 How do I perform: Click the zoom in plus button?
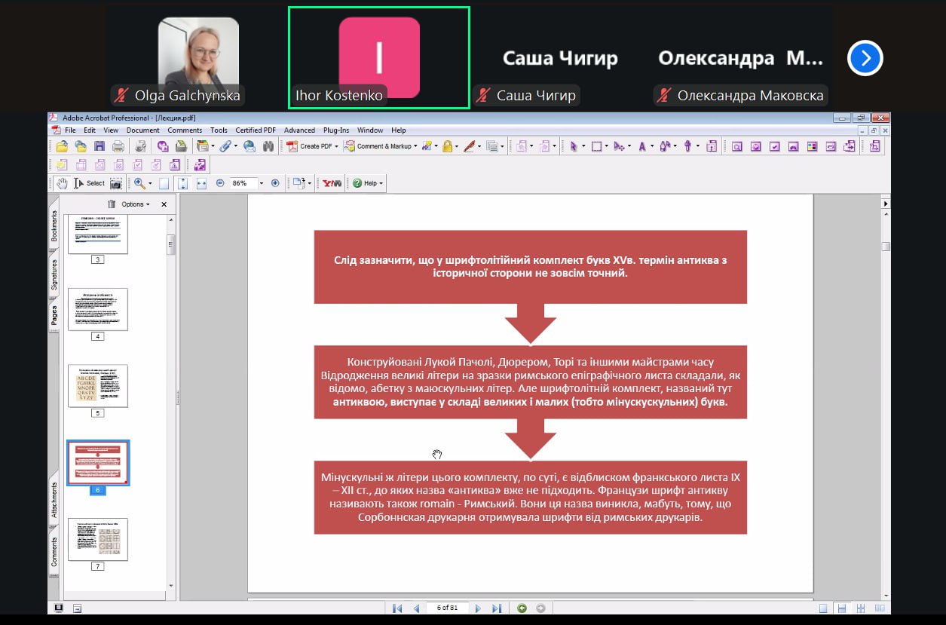point(275,183)
